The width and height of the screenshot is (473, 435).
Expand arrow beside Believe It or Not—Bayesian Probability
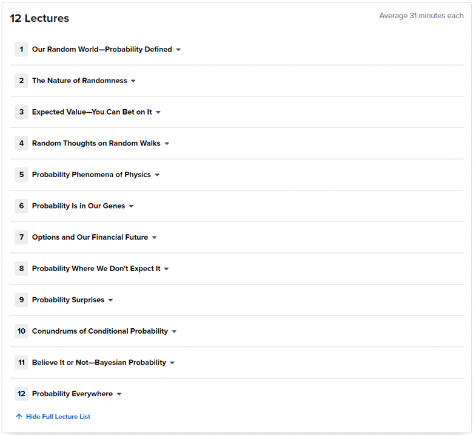(x=172, y=363)
